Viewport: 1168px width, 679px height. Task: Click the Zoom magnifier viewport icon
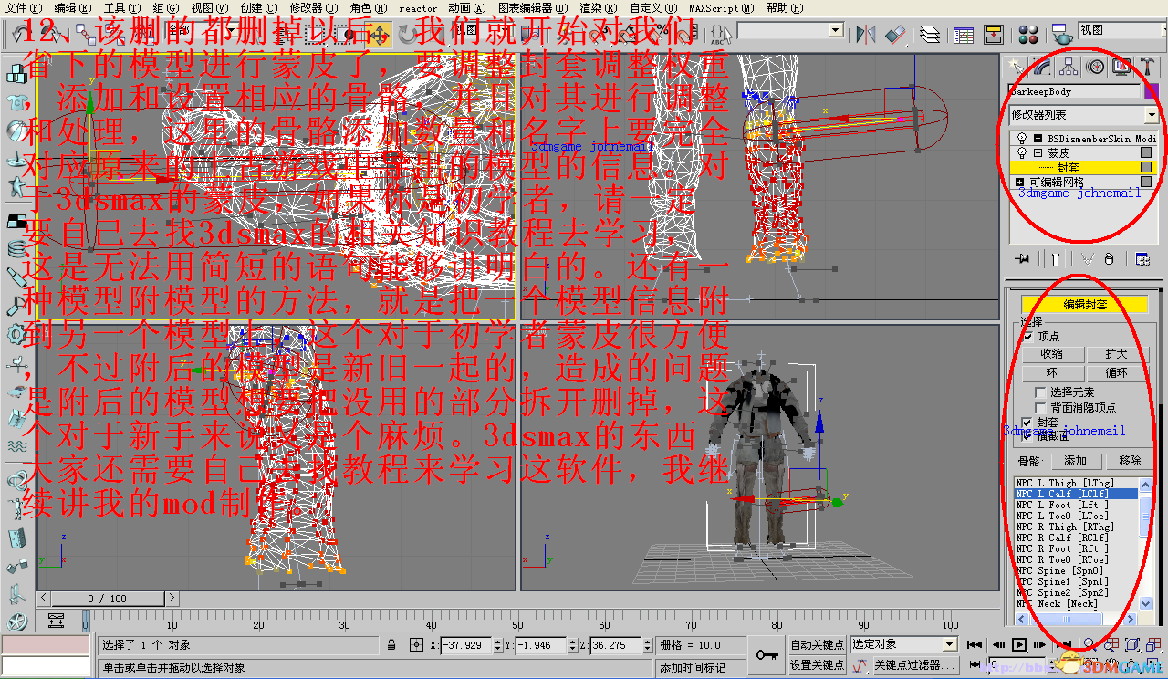click(1090, 644)
